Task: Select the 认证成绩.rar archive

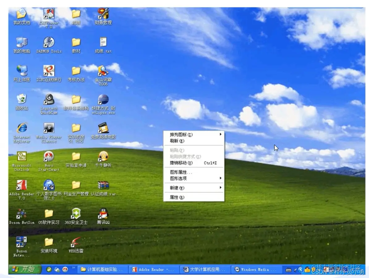Action: click(x=103, y=188)
